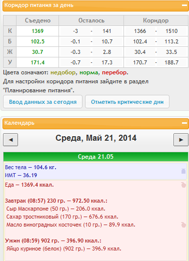The image size is (189, 261).
Task: Click the body weight scale icon
Action: point(183,171)
